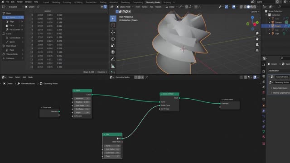Select Edge domain in spreadsheet sidebar

13,21
